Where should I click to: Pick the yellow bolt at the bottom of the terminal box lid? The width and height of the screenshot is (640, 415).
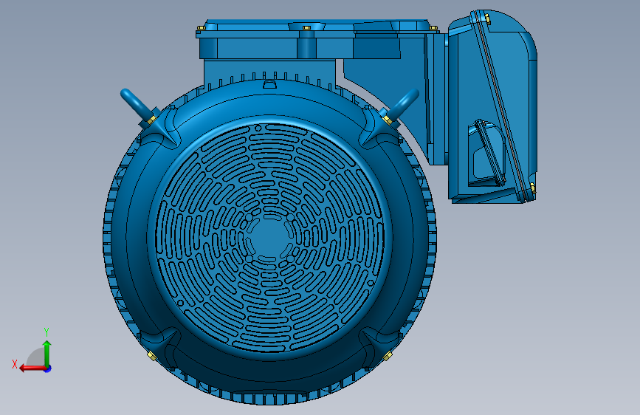(x=533, y=188)
